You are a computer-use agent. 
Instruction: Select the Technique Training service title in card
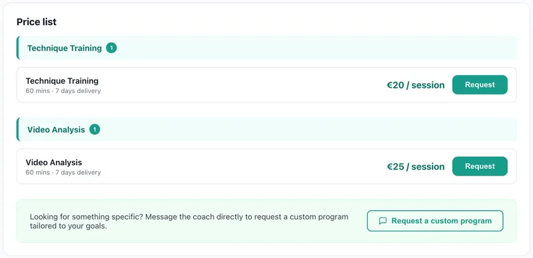pos(62,81)
